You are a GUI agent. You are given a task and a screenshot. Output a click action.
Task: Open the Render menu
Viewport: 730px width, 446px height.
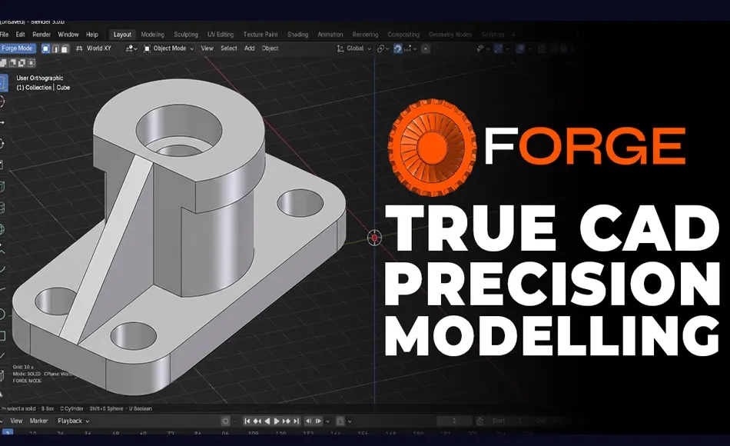(x=41, y=35)
